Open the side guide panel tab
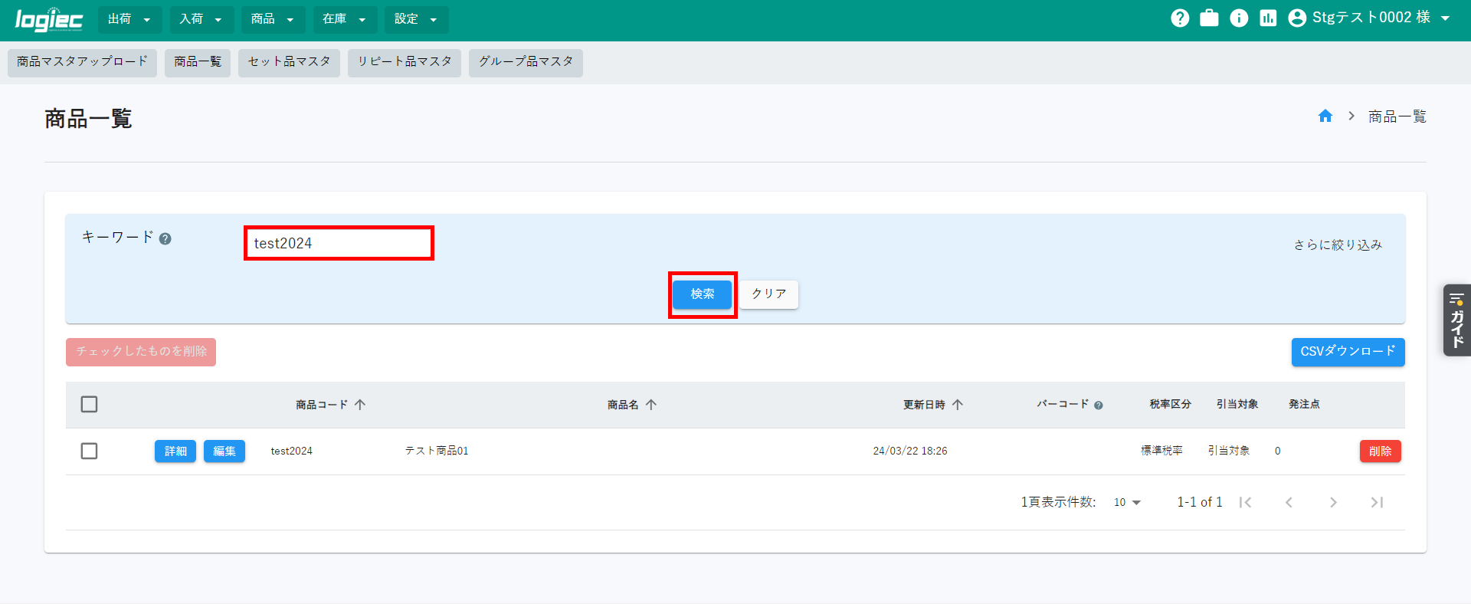 coord(1456,320)
